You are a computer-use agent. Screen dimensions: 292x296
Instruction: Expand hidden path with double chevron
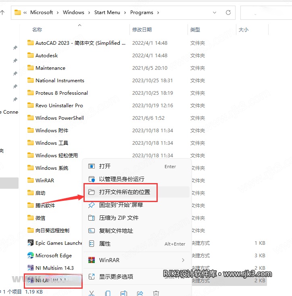click(x=25, y=13)
